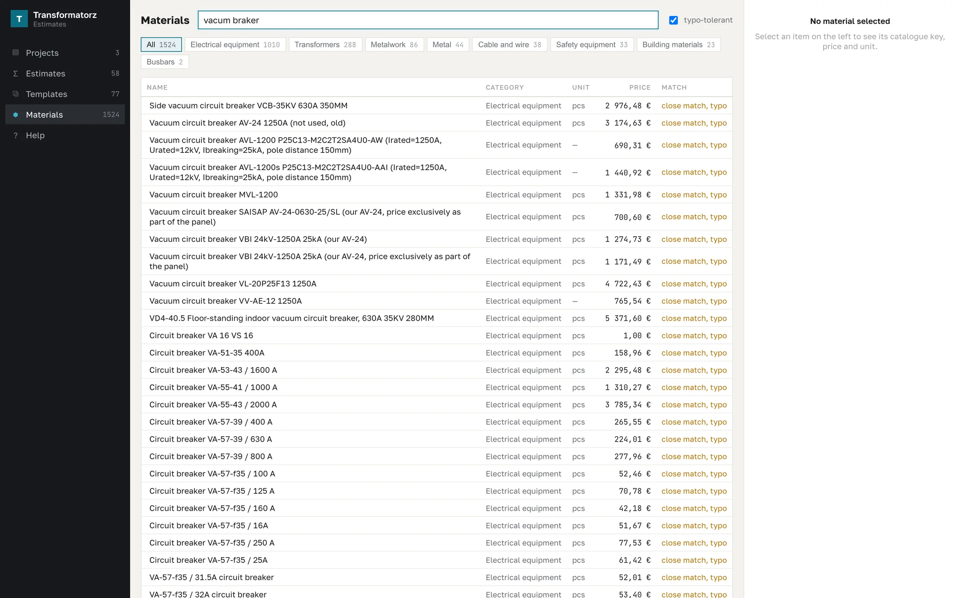Filter by Cable and wire category

[x=510, y=45]
